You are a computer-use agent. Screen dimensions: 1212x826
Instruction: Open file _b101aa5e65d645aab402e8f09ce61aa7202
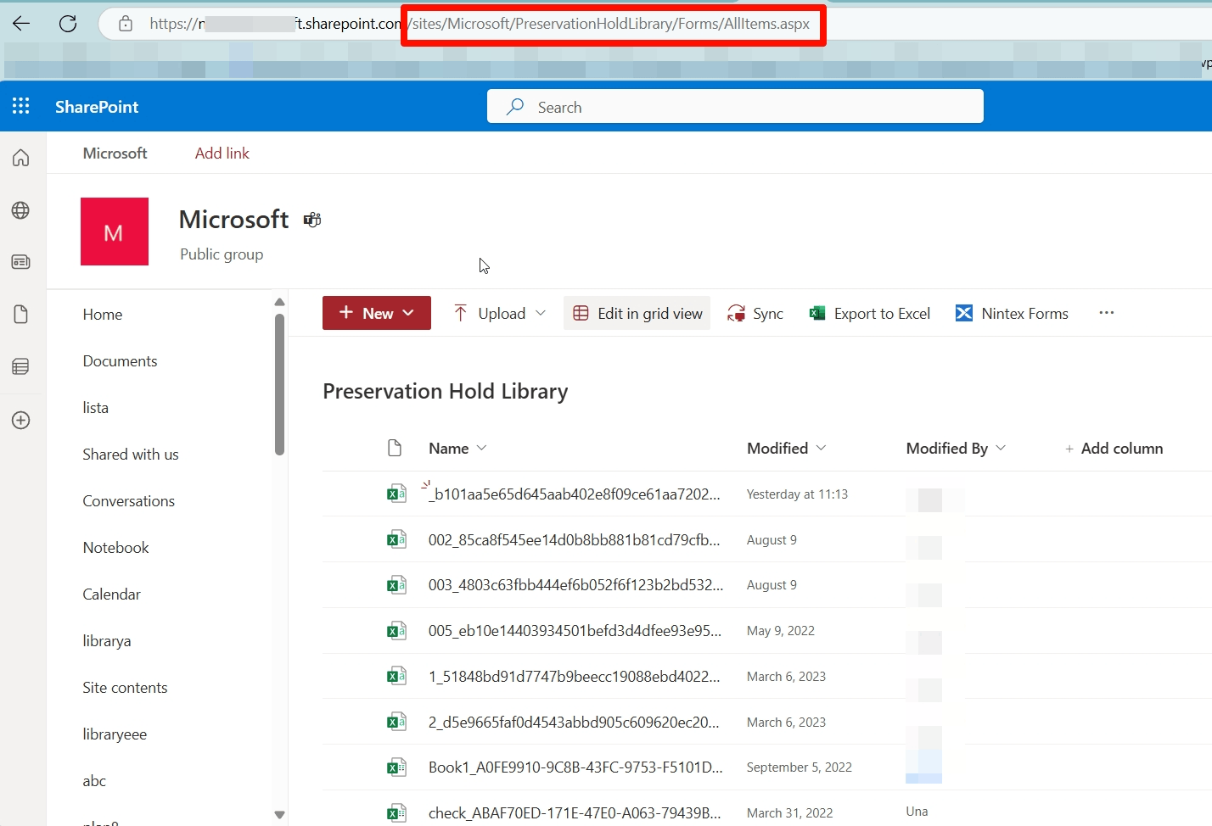(x=574, y=494)
